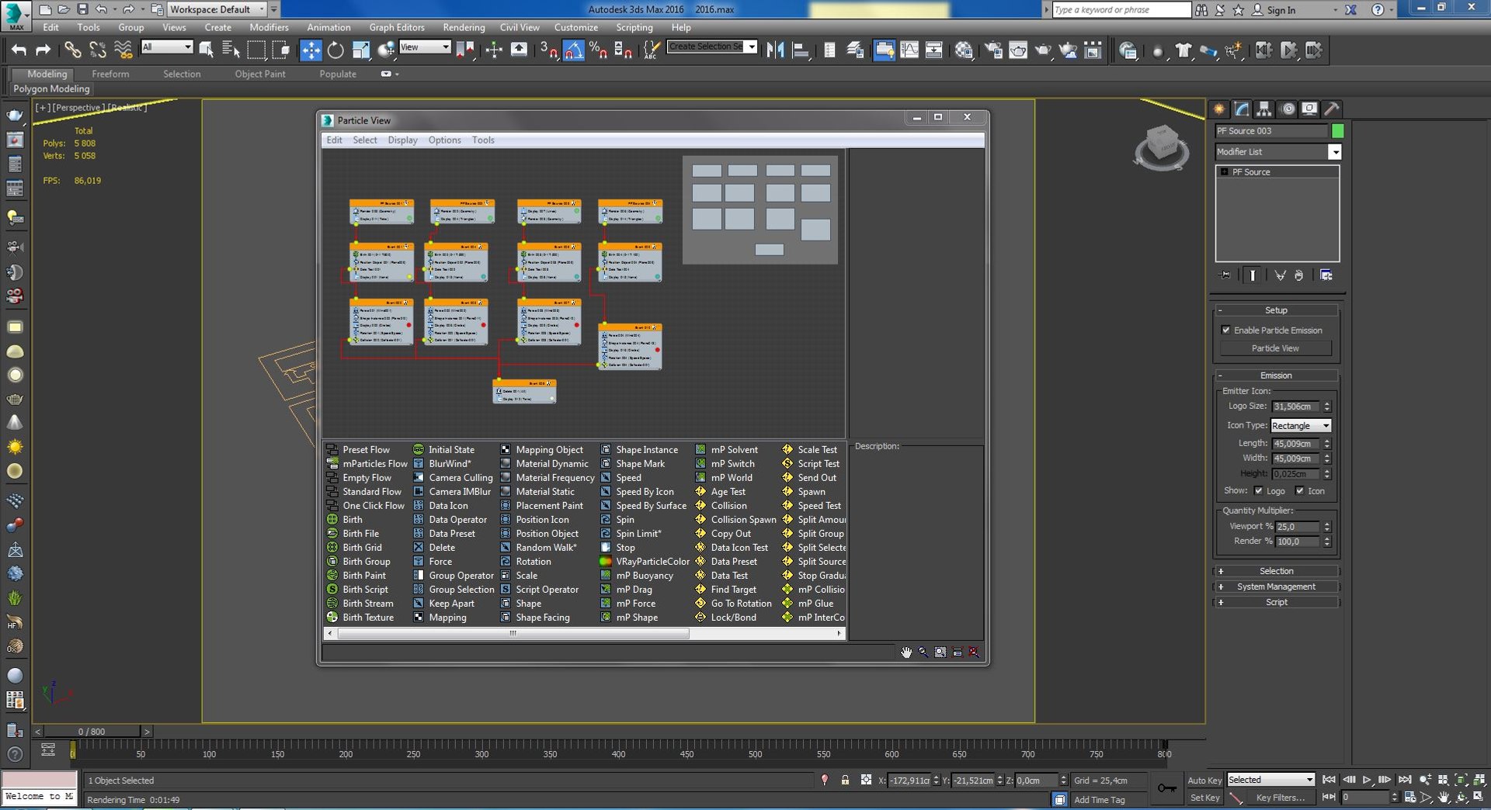Select the Birth operator in depot
Screen dimensions: 1491x810
click(x=352, y=520)
